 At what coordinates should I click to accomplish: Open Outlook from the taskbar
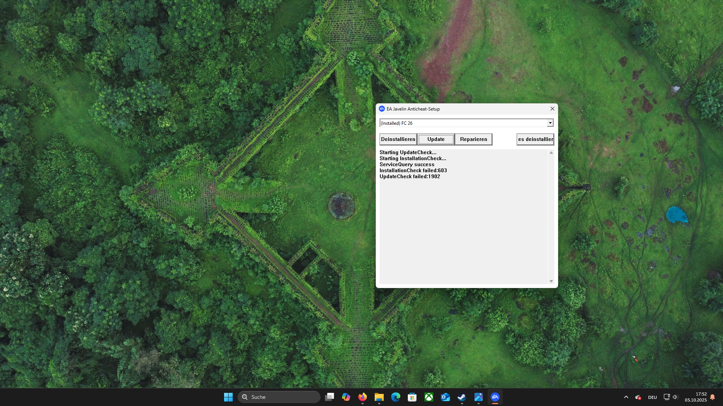pos(445,397)
